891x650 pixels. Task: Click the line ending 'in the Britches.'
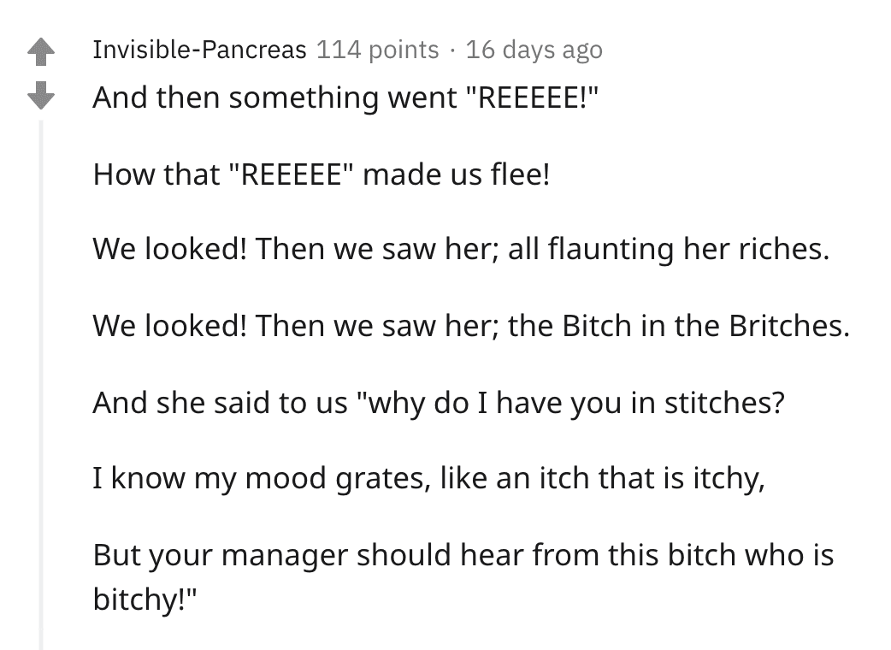pos(472,326)
